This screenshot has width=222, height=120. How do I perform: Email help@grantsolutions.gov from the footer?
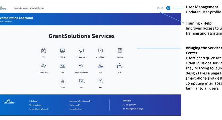(x=135, y=109)
